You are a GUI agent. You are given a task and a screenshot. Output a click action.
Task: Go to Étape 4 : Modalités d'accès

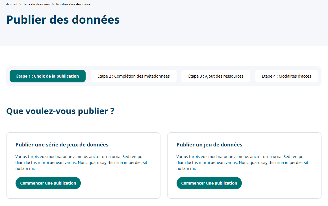pyautogui.click(x=286, y=76)
